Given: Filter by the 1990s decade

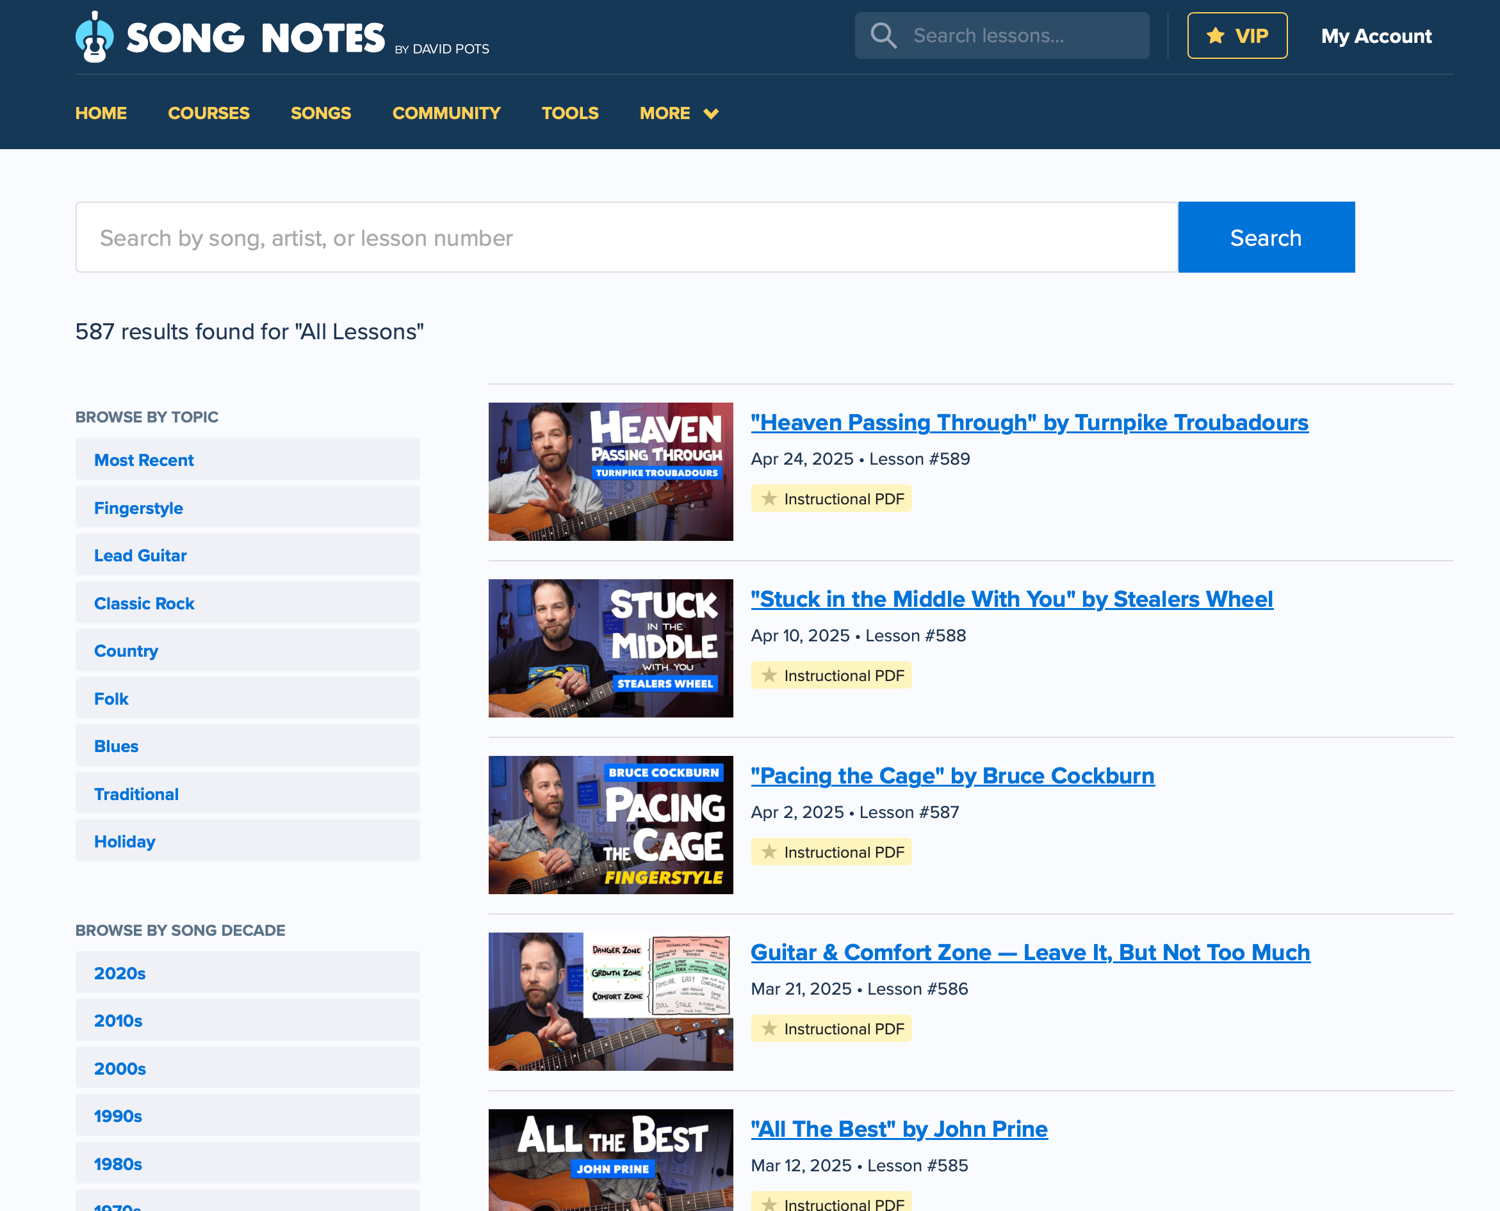Looking at the screenshot, I should coord(248,1116).
